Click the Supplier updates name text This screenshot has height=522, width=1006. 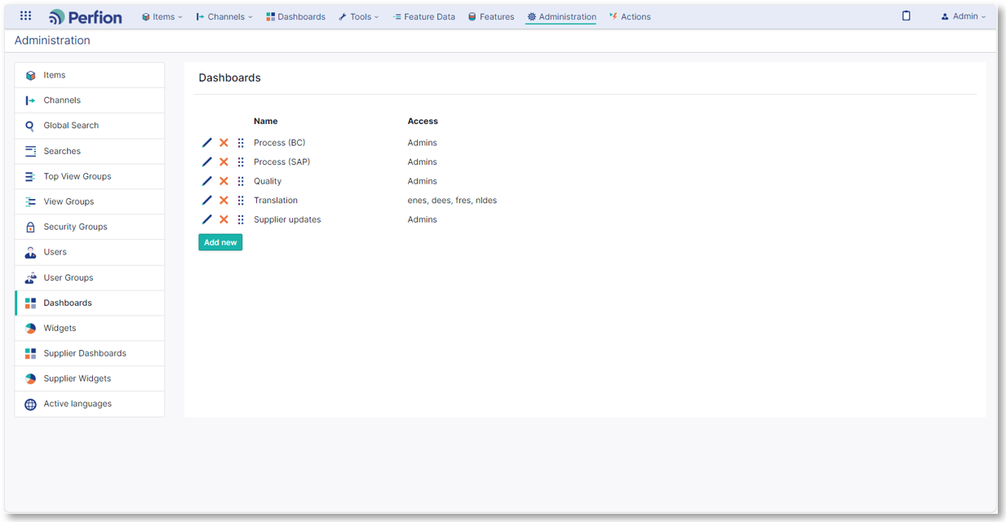287,219
